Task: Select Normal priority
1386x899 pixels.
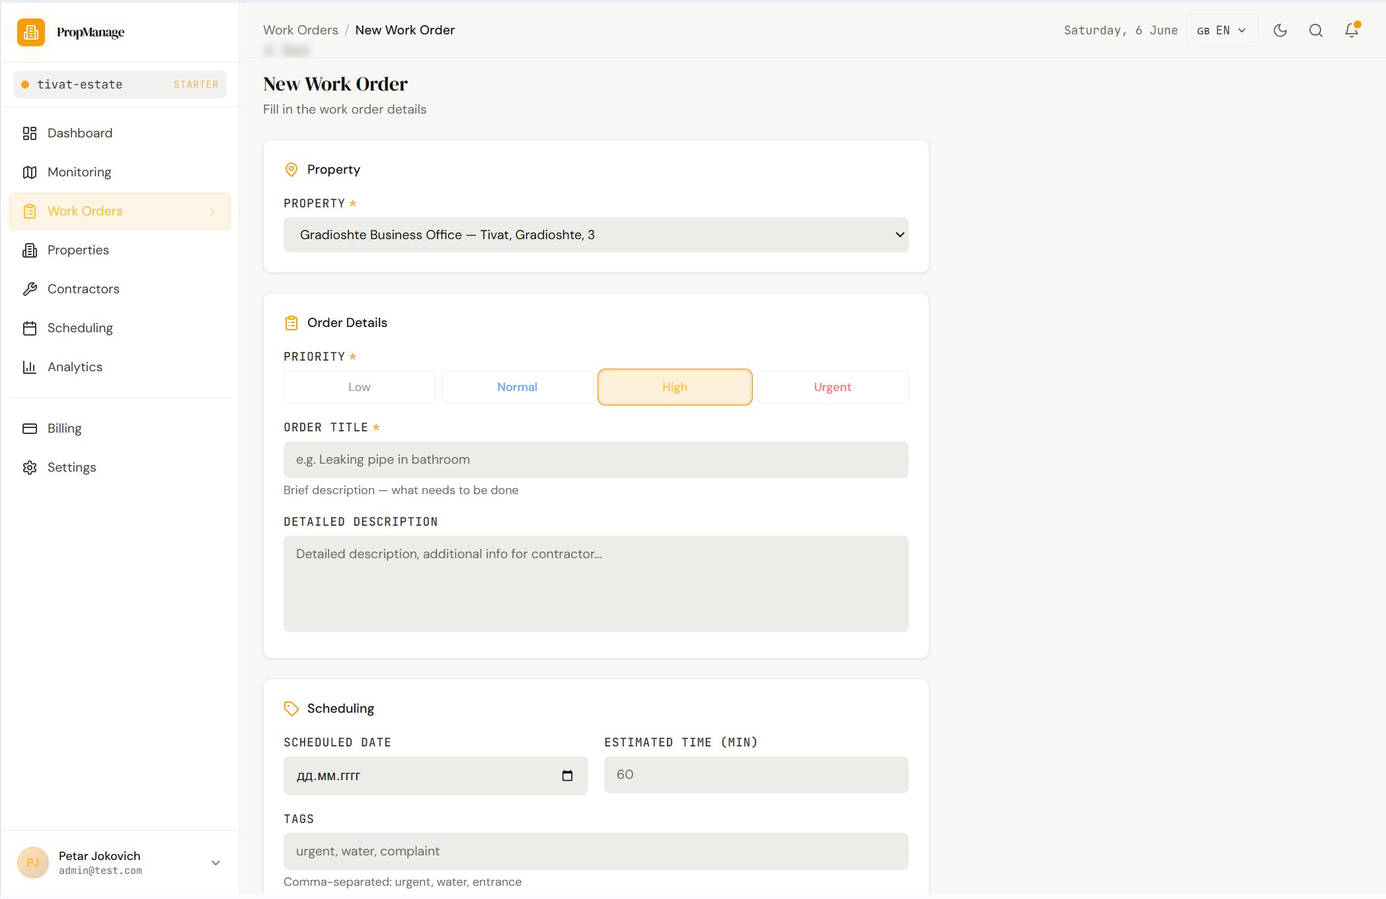Action: click(x=518, y=387)
